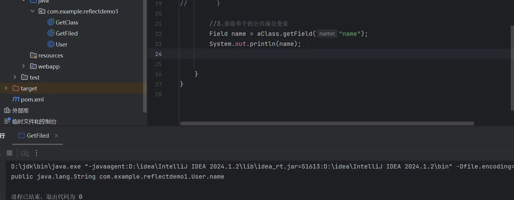Expand the target folder
Screen dimensions: 514x200
point(6,88)
